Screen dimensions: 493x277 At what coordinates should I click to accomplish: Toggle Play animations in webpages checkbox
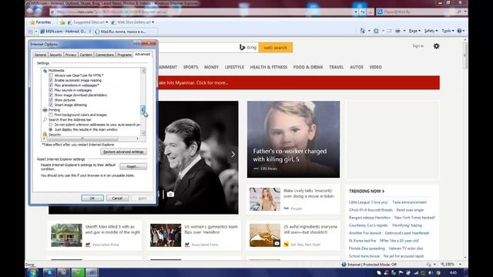[51, 85]
